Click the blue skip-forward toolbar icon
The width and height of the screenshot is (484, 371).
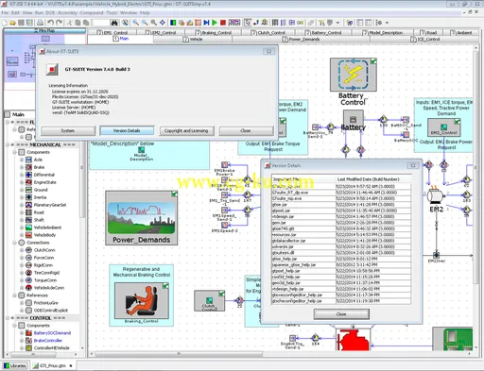[x=206, y=23]
